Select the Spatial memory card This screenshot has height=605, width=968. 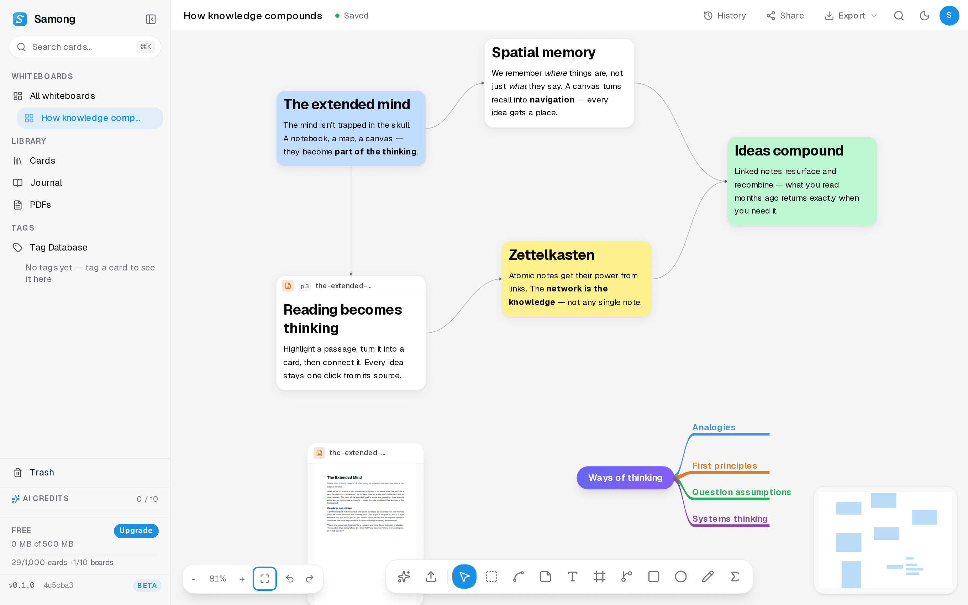click(x=559, y=83)
